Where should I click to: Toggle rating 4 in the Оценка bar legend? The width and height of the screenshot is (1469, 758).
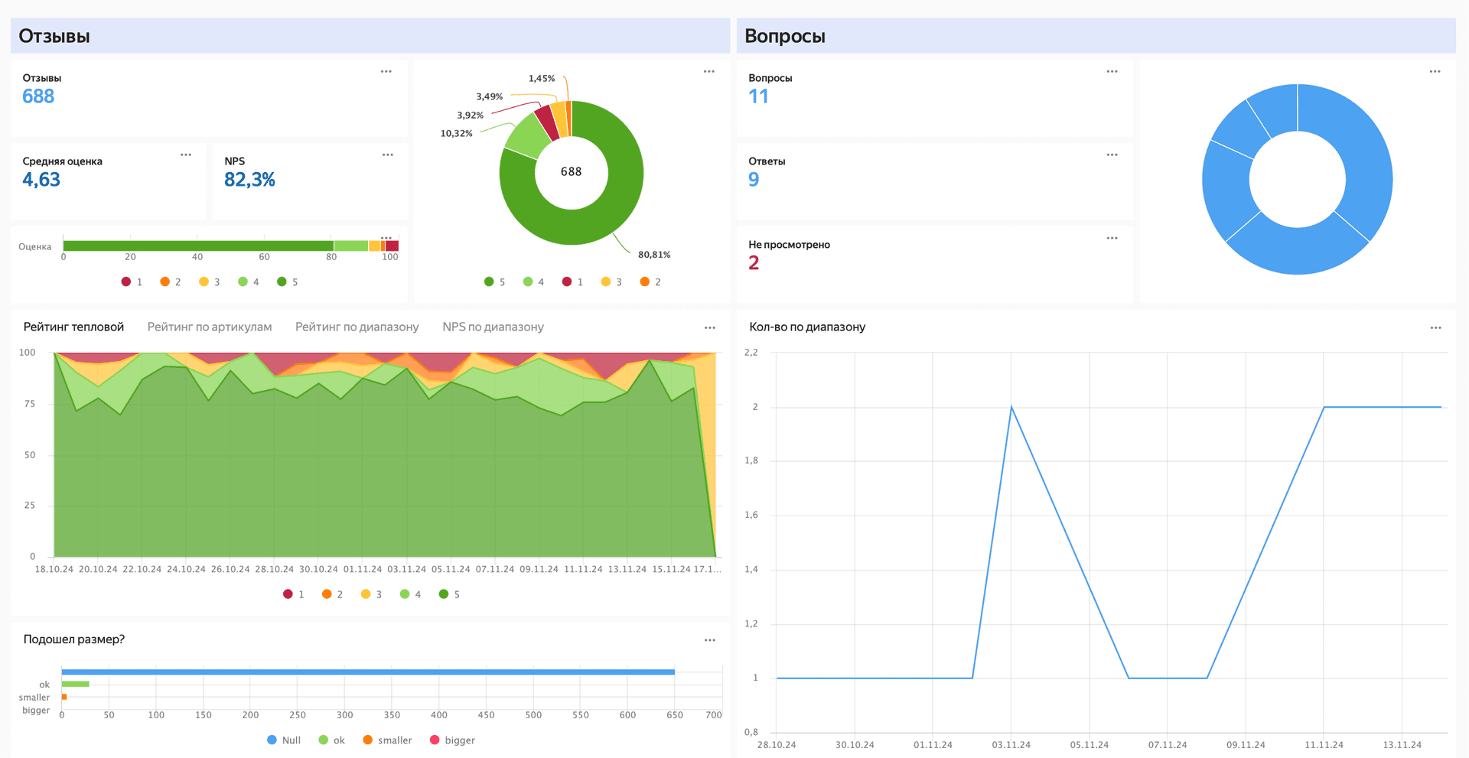click(249, 281)
